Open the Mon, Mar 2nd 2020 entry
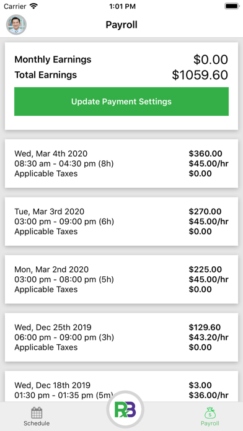 [x=122, y=279]
